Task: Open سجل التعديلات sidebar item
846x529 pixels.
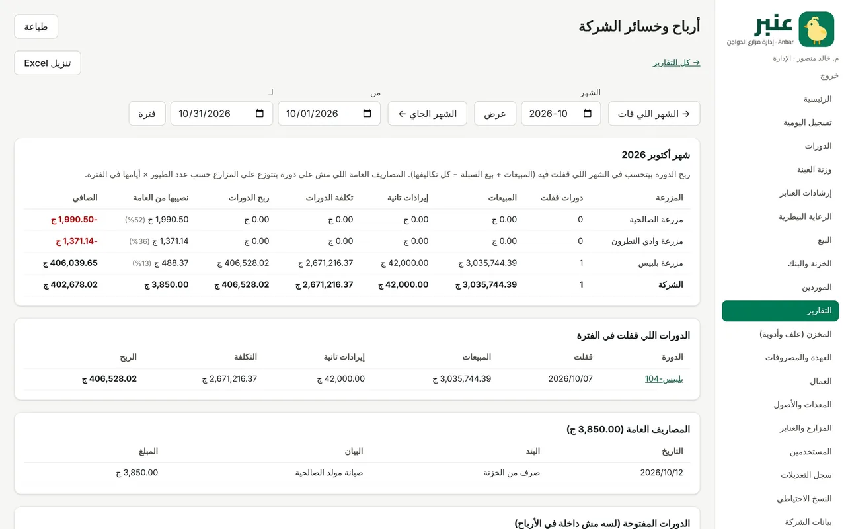Action: pos(780,475)
